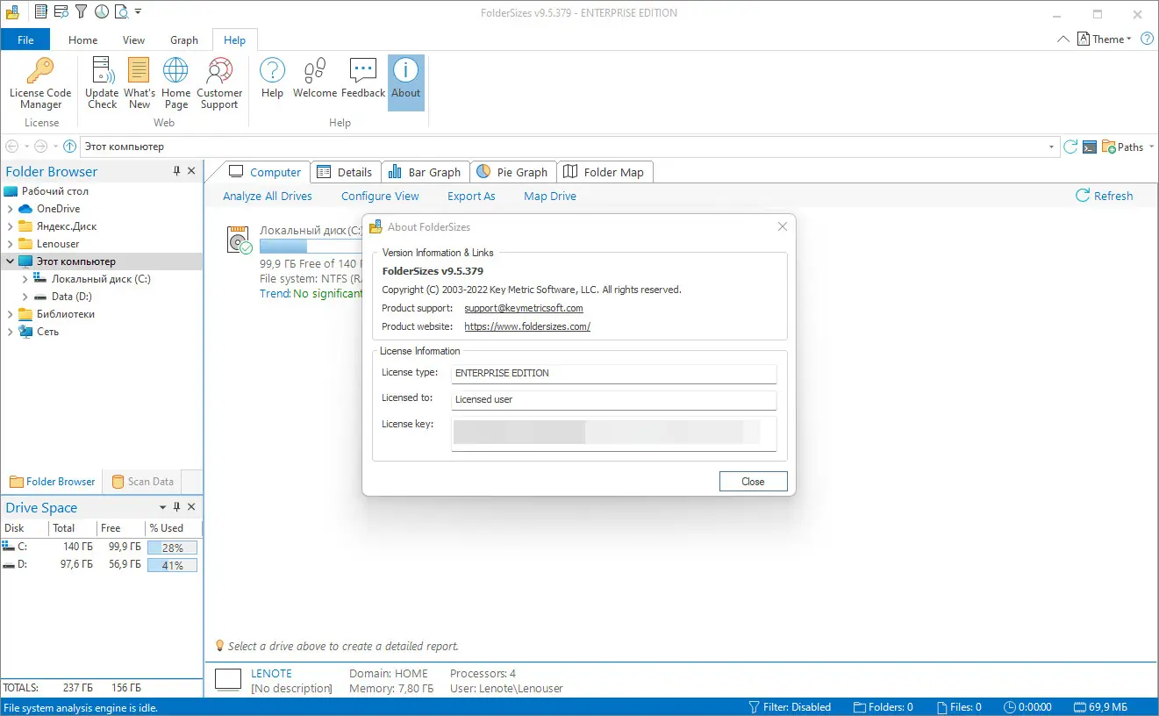The image size is (1159, 716).
Task: Click the FolderSizes app icon in title bar
Action: pyautogui.click(x=12, y=12)
